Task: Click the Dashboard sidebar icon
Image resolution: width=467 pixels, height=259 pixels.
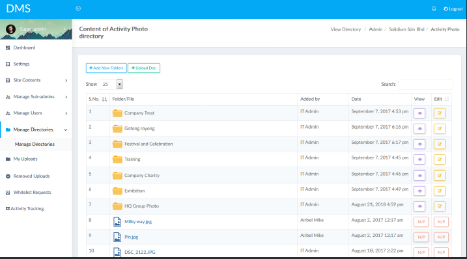Action: coord(8,48)
